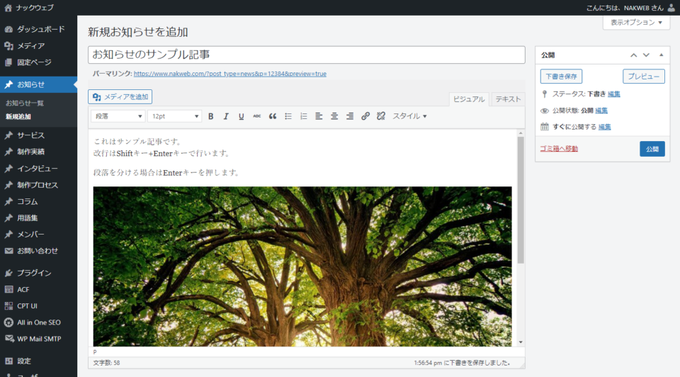Click ゴミ箱へ移動 link
680x377 pixels.
click(x=559, y=149)
